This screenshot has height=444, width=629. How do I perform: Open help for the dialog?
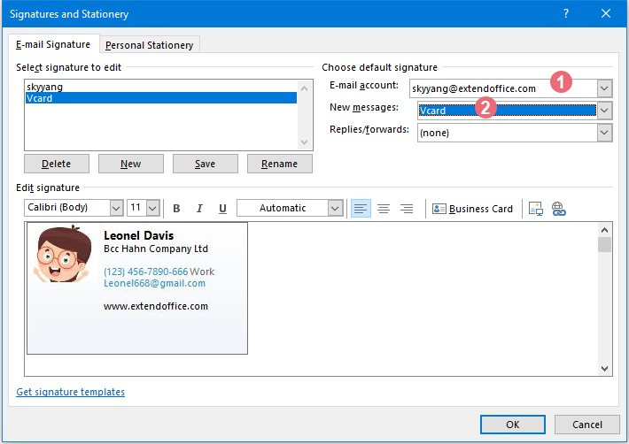click(566, 13)
